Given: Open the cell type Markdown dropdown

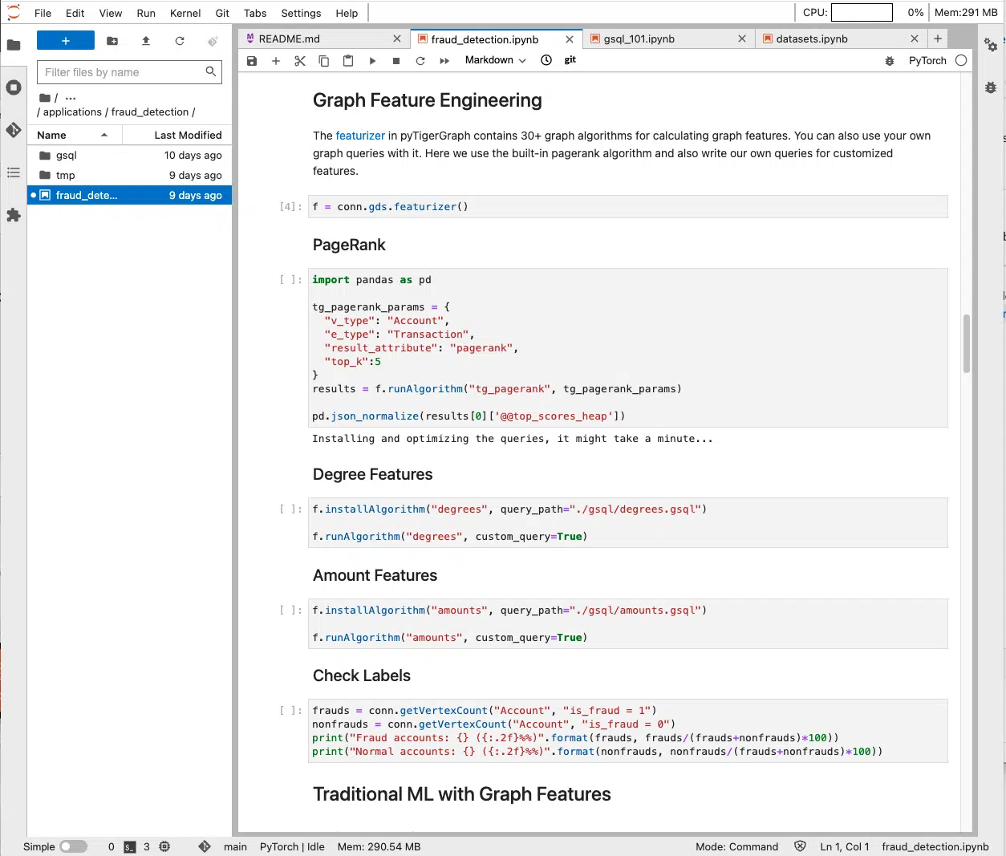Looking at the screenshot, I should [x=495, y=60].
